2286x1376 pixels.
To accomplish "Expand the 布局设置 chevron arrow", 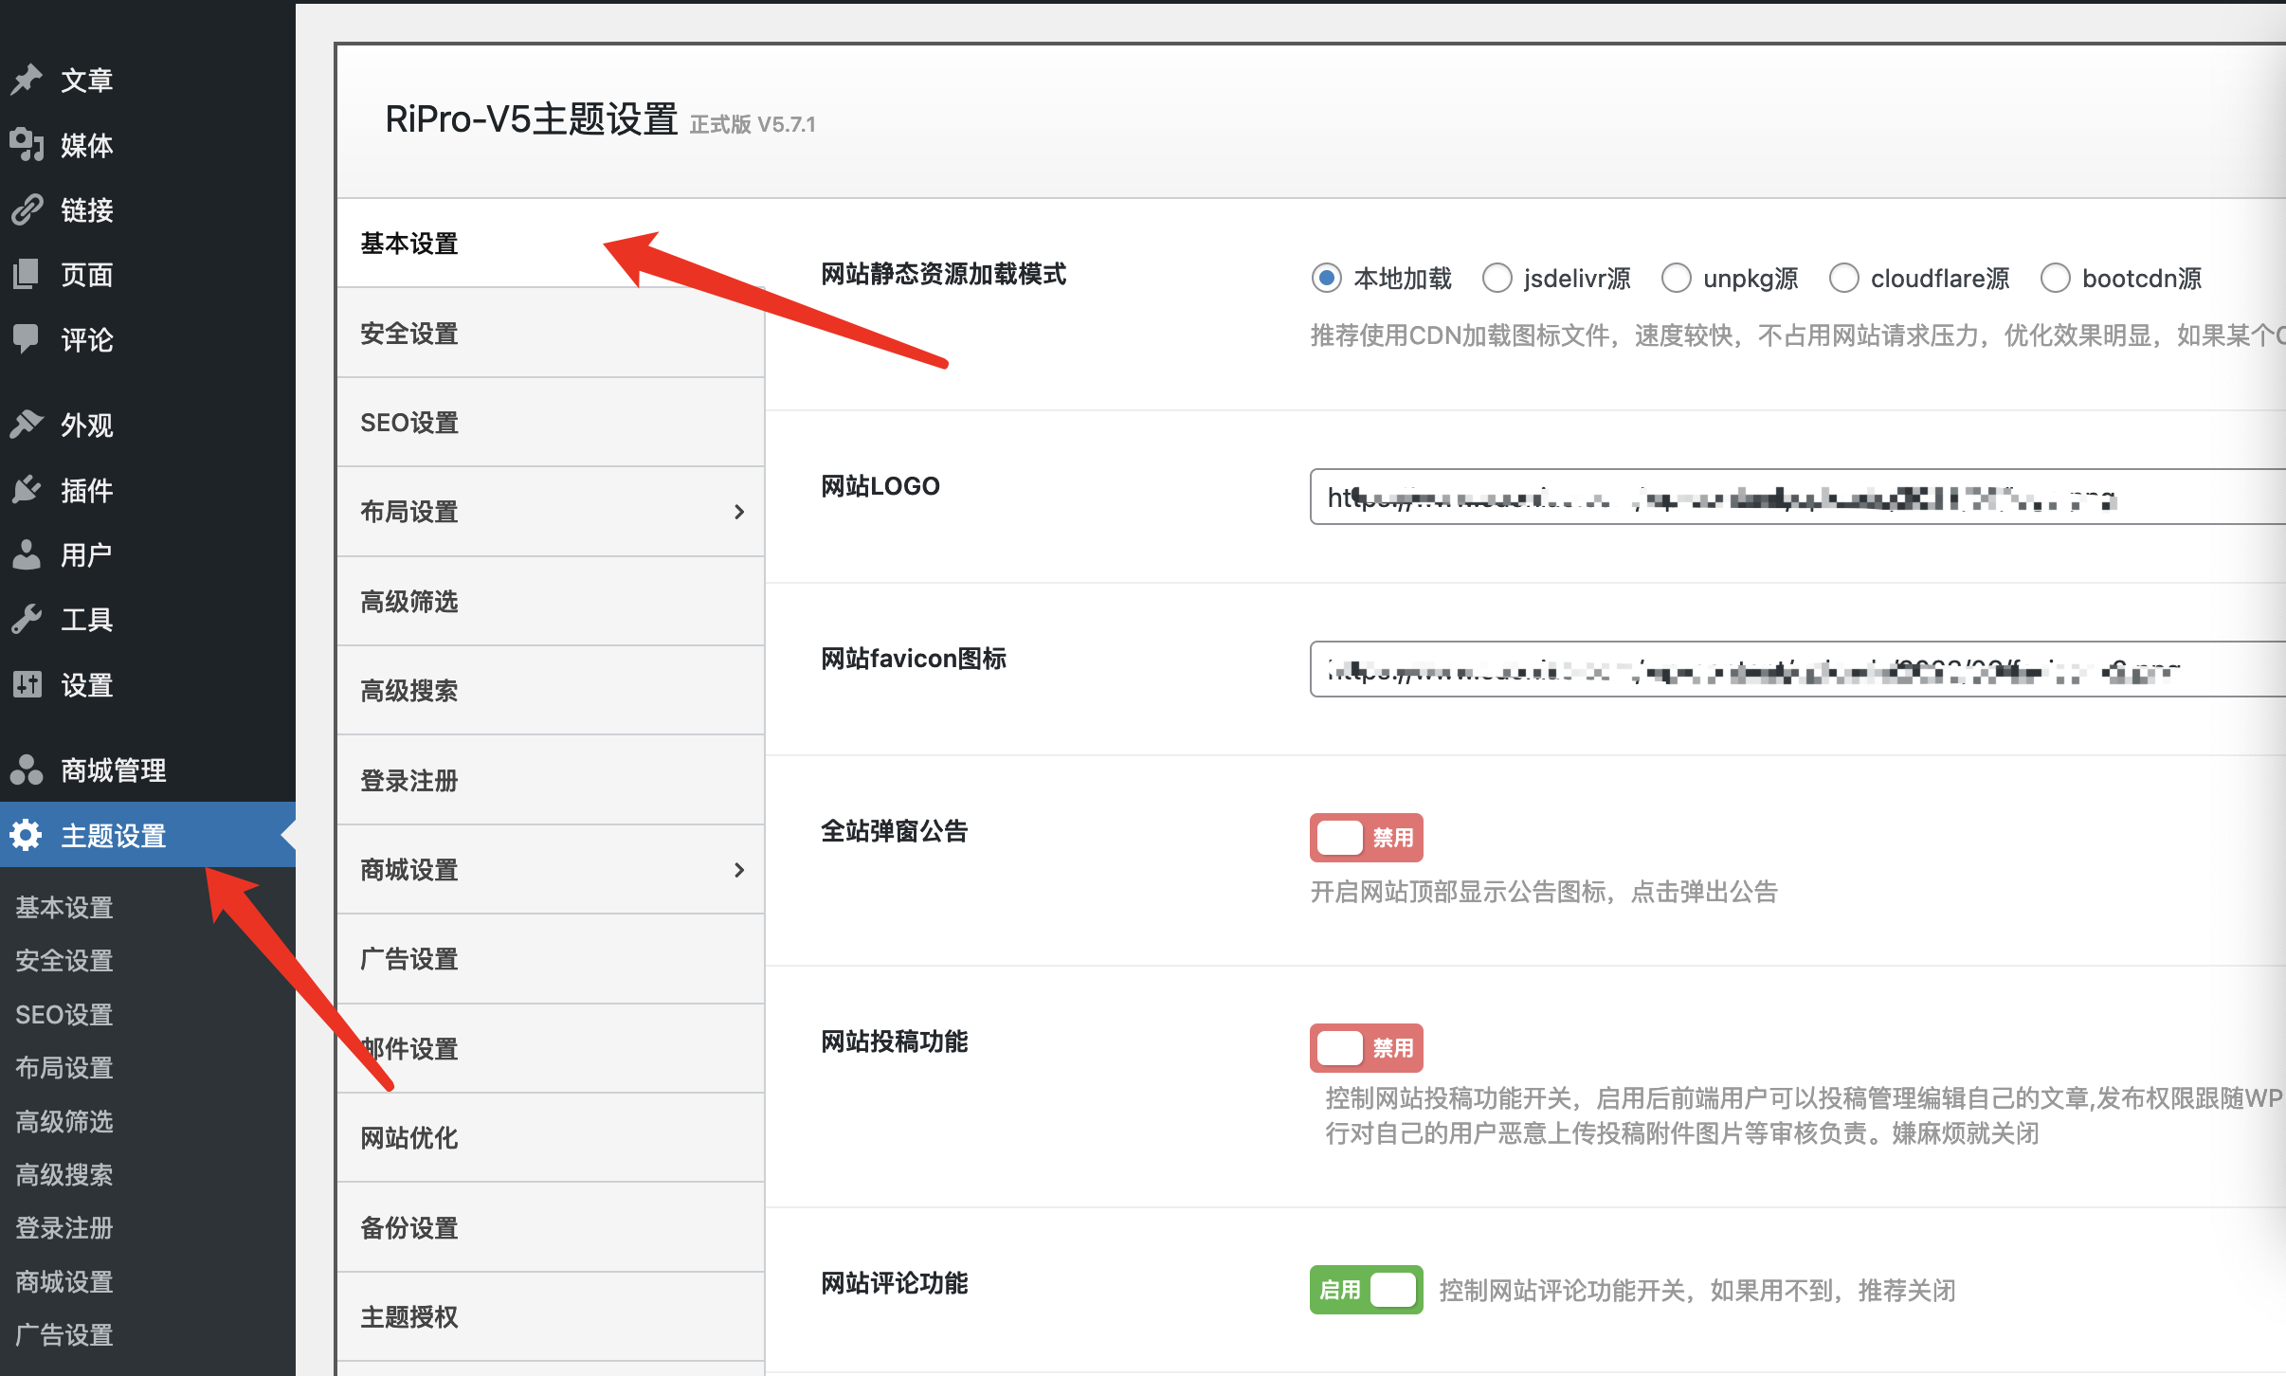I will [739, 512].
